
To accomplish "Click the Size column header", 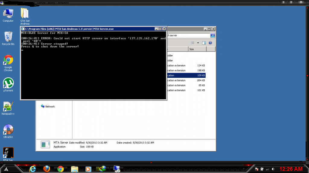I will point(196,49).
